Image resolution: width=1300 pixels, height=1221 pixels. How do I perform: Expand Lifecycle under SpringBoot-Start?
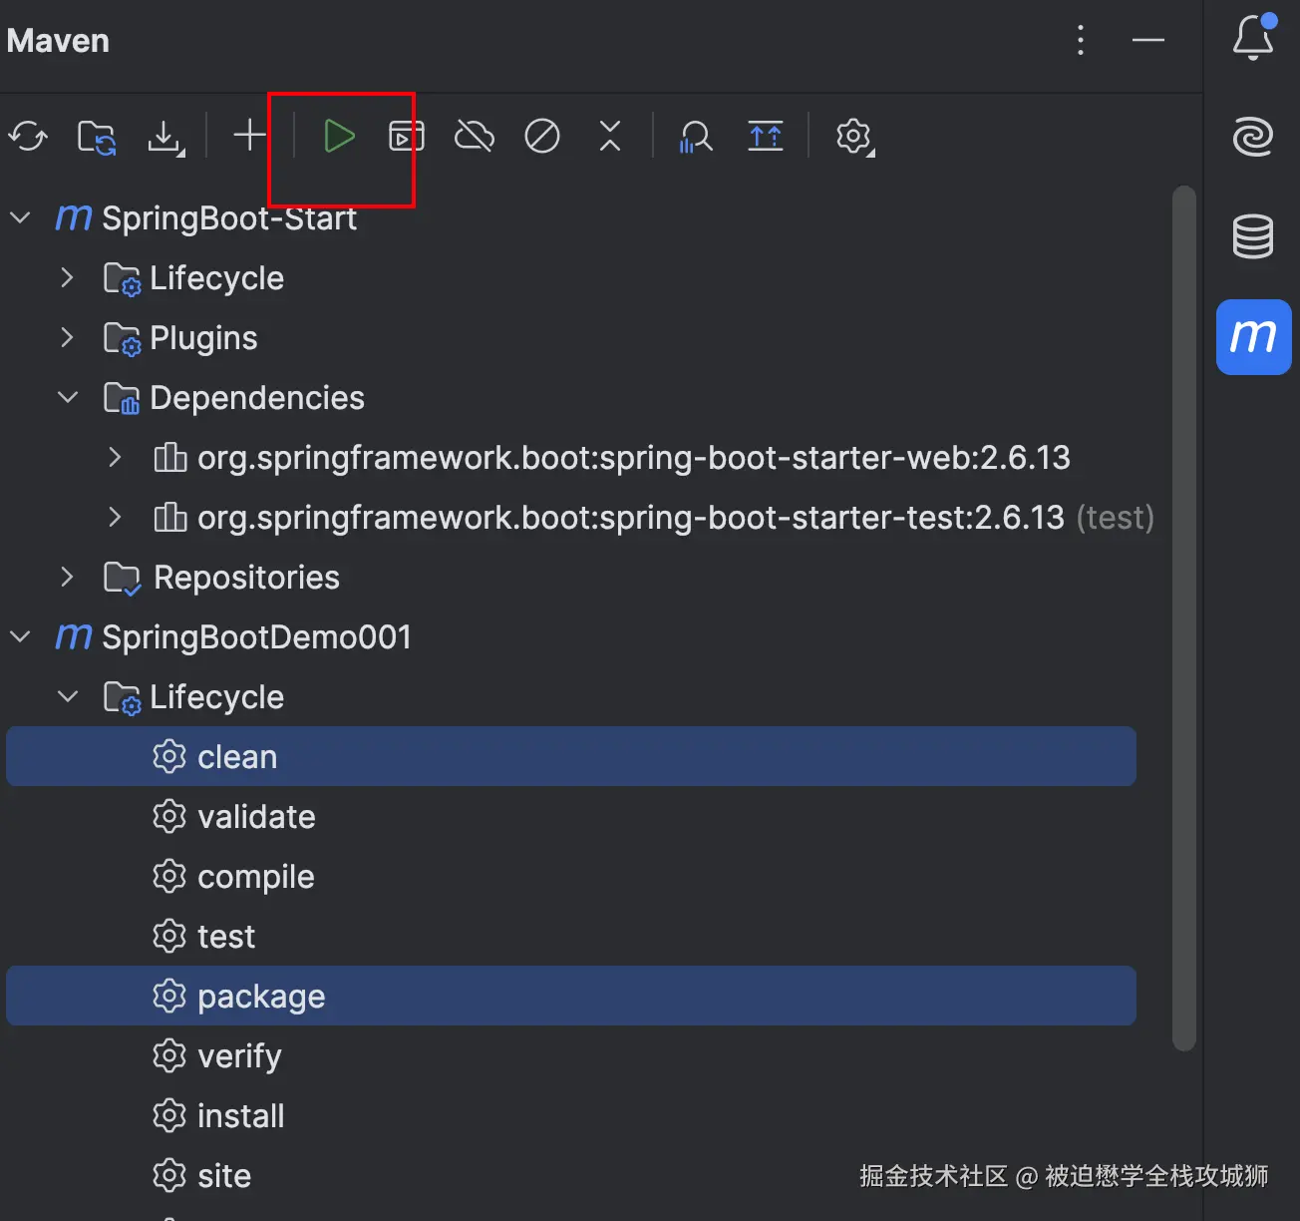click(x=67, y=277)
